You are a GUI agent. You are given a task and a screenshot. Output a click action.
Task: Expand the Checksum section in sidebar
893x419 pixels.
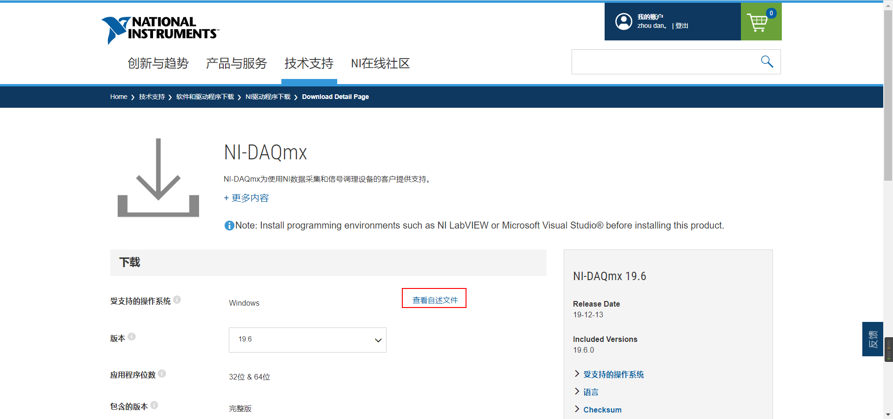[602, 409]
